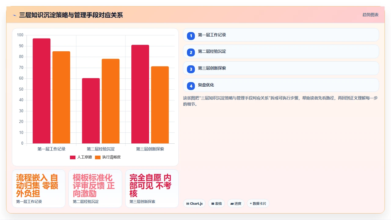The height and width of the screenshot is (220, 391).
Task: Click the orange bar for 第二层经验沉淀
Action: coord(111,101)
